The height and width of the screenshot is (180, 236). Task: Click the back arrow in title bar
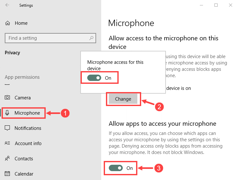[x=7, y=5]
